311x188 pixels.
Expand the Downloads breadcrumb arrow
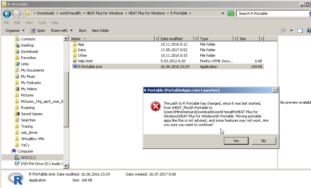click(x=57, y=13)
